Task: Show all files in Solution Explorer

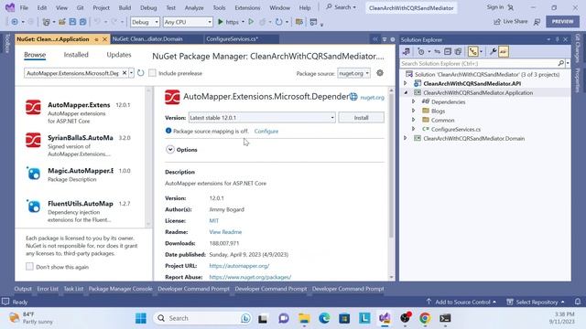Action: click(458, 52)
